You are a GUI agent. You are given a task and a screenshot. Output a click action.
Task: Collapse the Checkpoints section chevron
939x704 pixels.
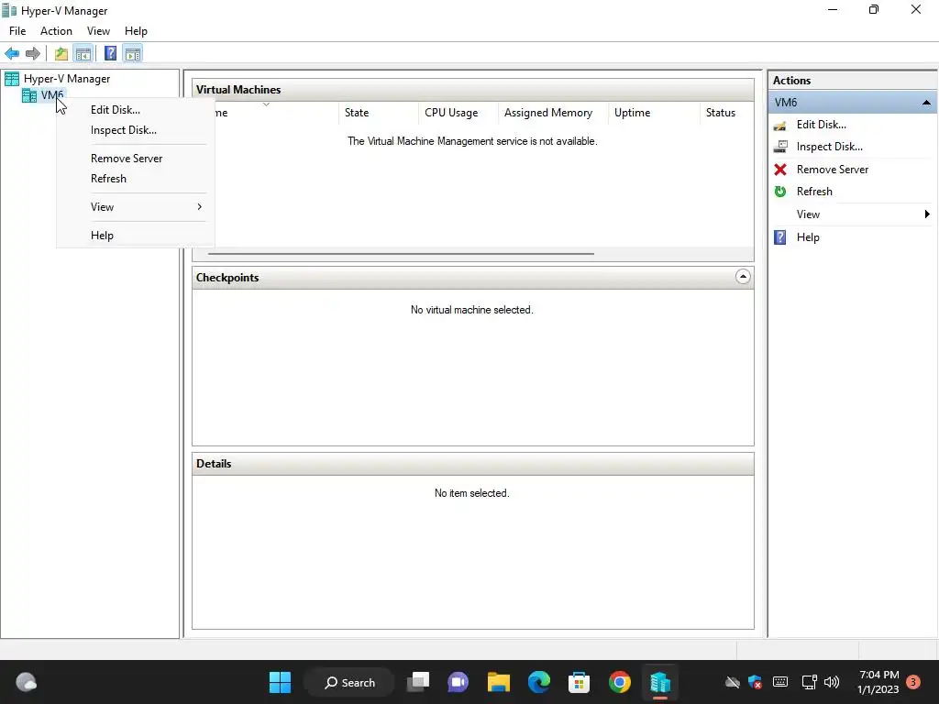743,277
